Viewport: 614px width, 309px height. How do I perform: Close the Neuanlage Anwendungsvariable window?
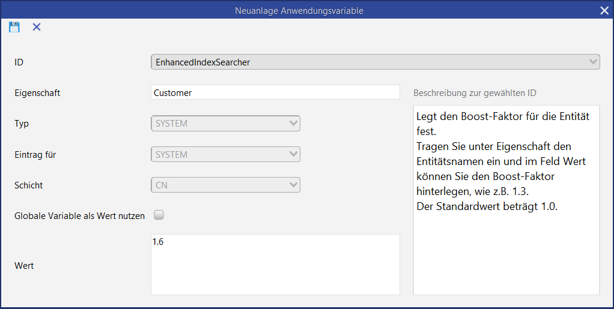coord(604,10)
